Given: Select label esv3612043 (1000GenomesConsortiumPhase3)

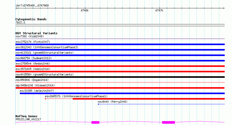Looking at the screenshot, I should click(47, 47).
